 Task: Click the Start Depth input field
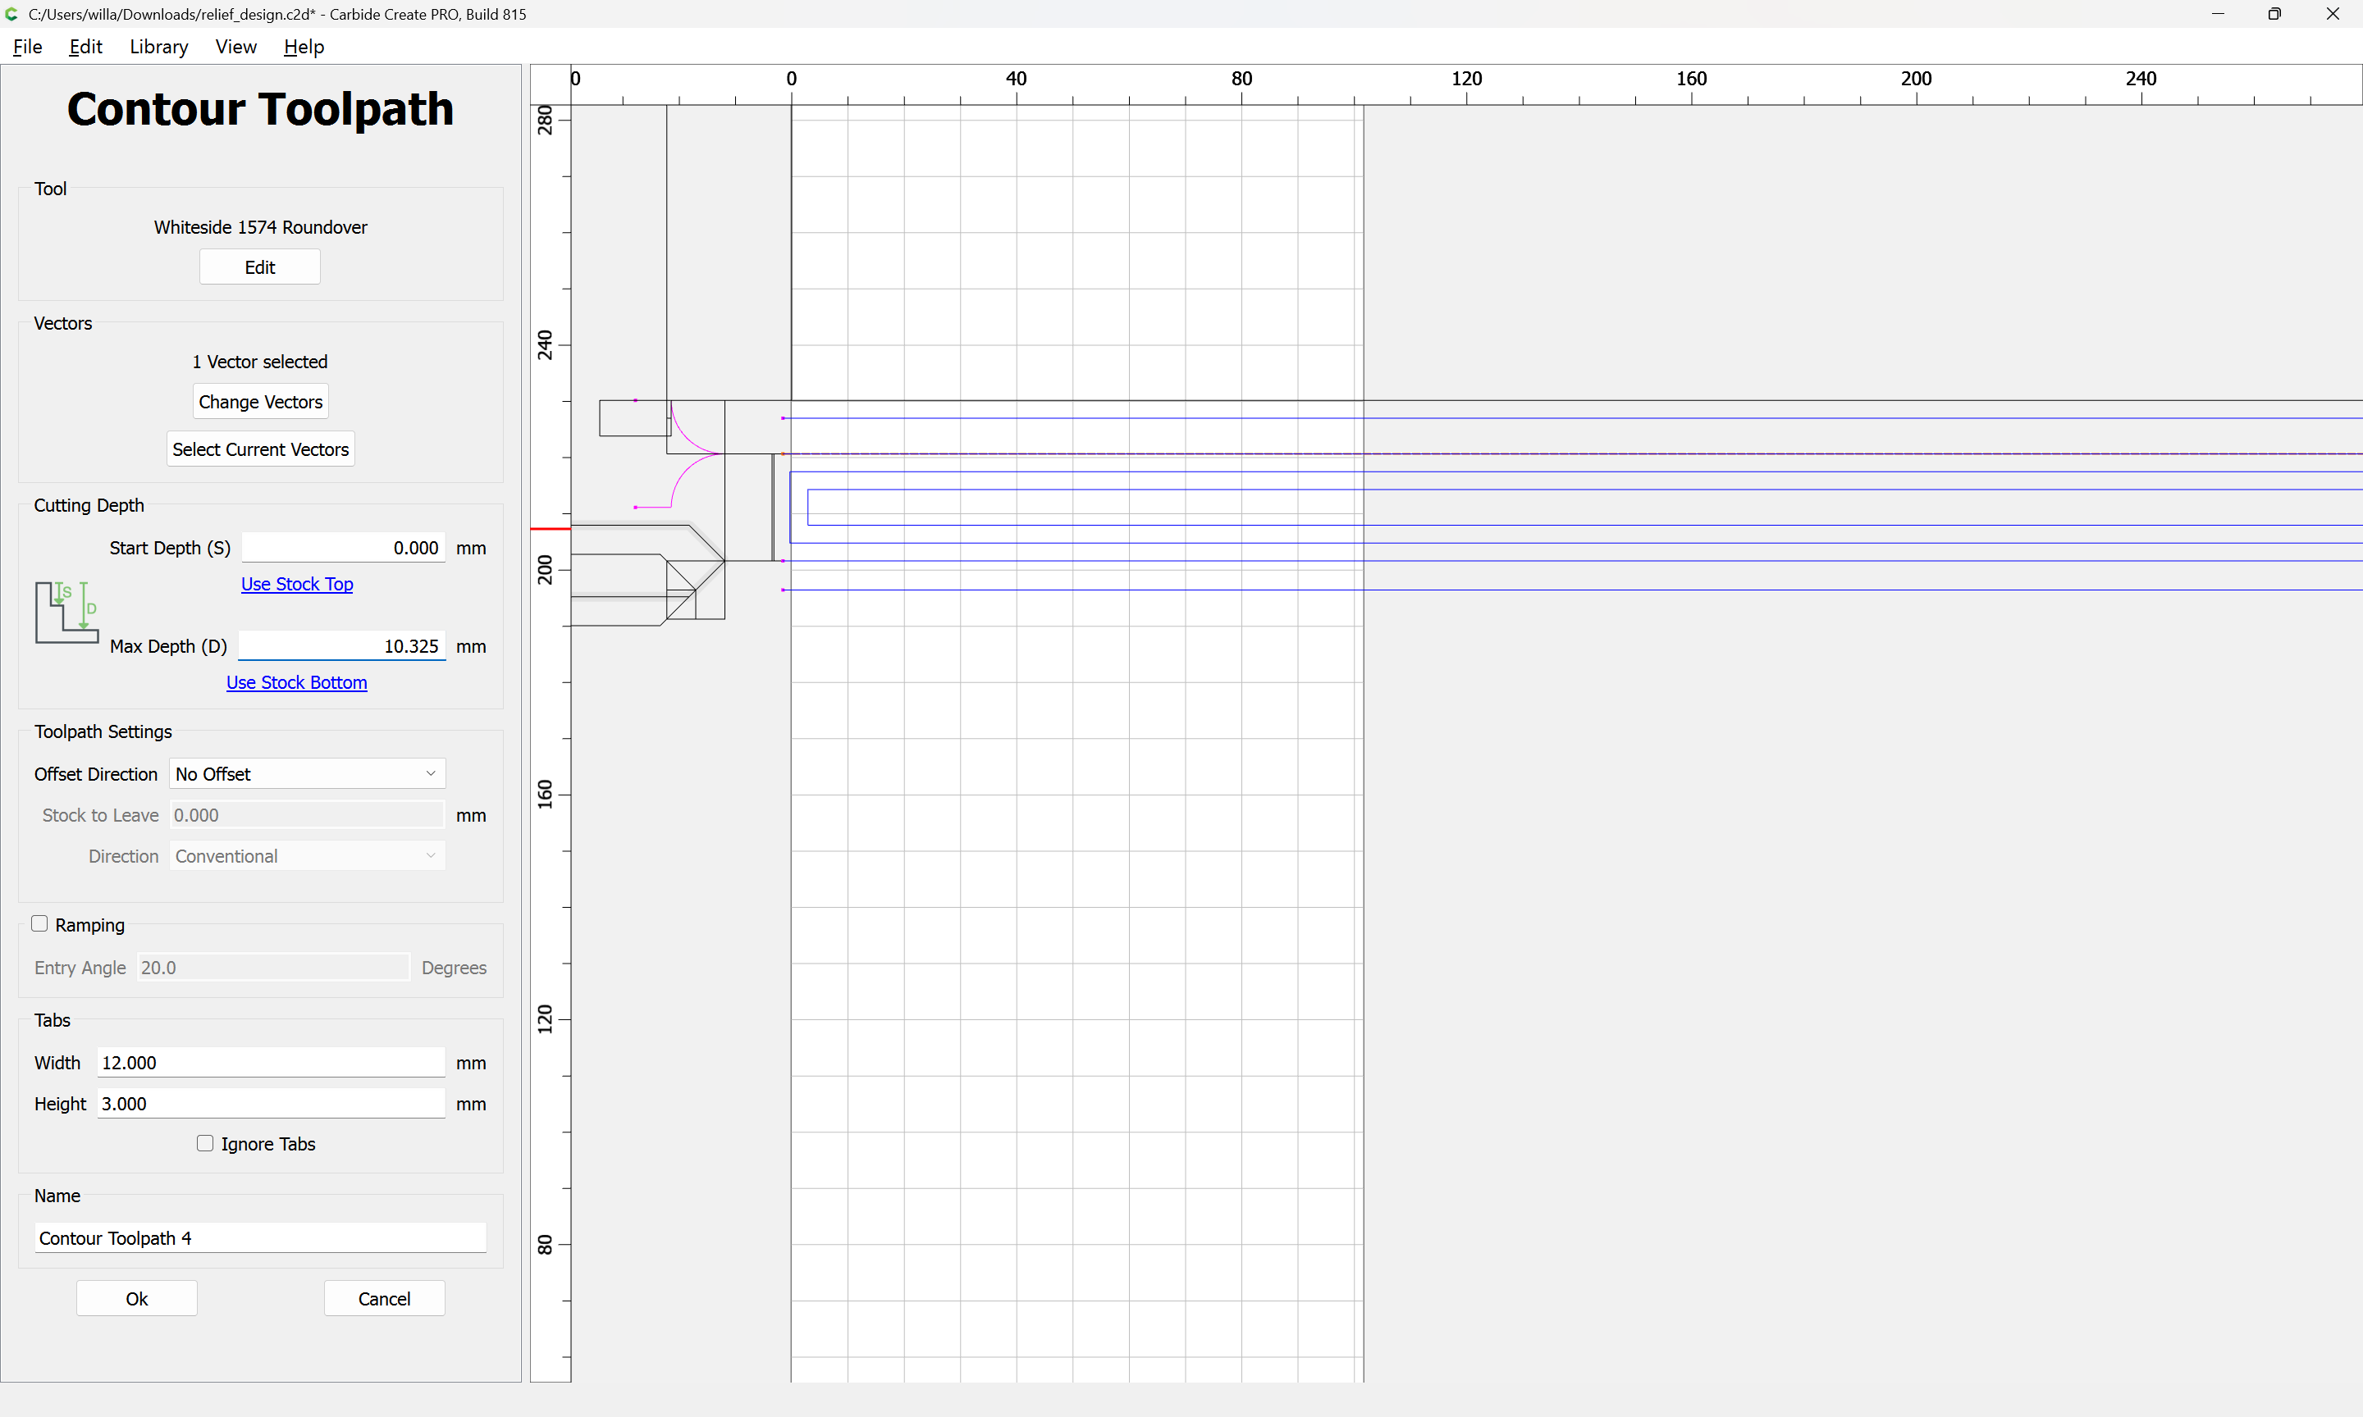(344, 547)
